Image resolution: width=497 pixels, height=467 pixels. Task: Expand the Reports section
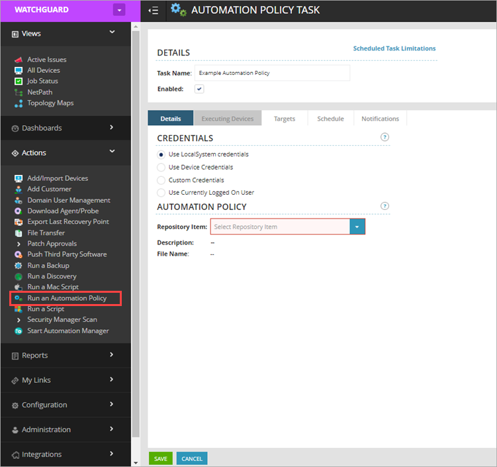coord(112,354)
